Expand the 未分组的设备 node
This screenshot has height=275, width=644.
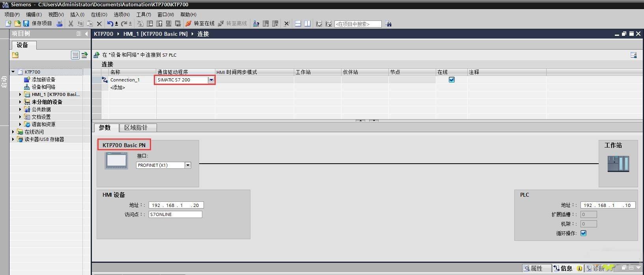pos(20,102)
